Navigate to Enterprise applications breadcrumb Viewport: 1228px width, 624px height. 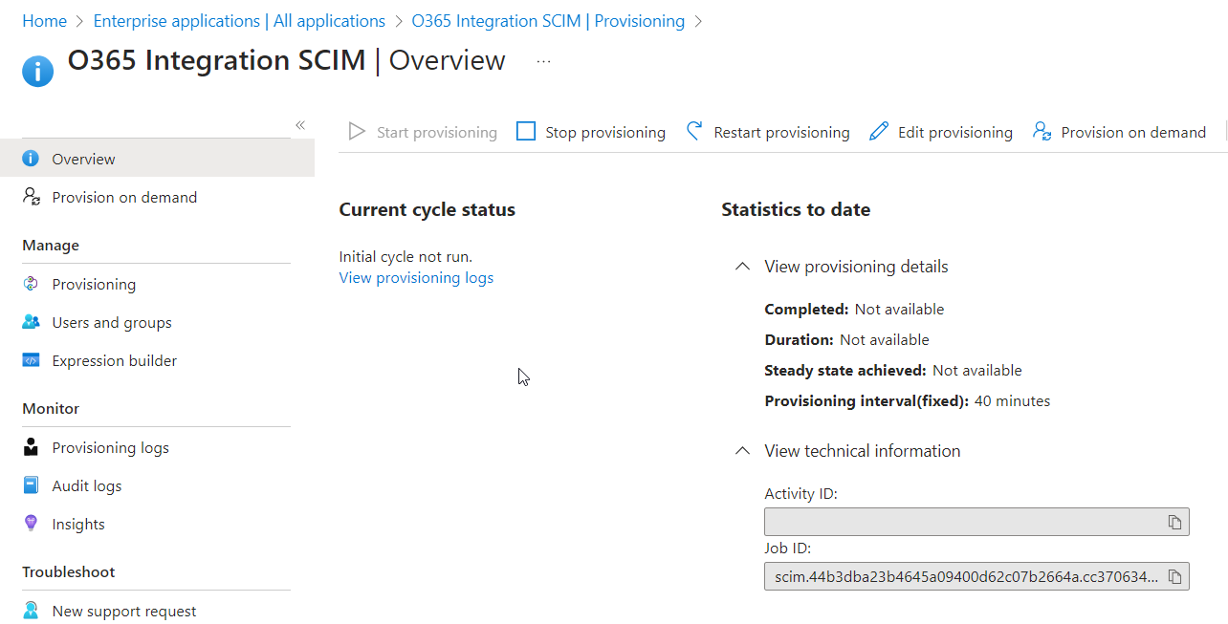(x=239, y=21)
